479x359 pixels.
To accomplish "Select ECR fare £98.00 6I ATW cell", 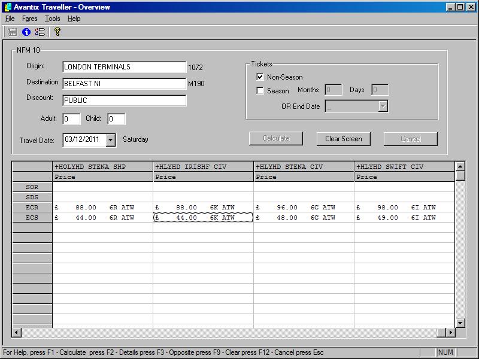I will pos(405,207).
